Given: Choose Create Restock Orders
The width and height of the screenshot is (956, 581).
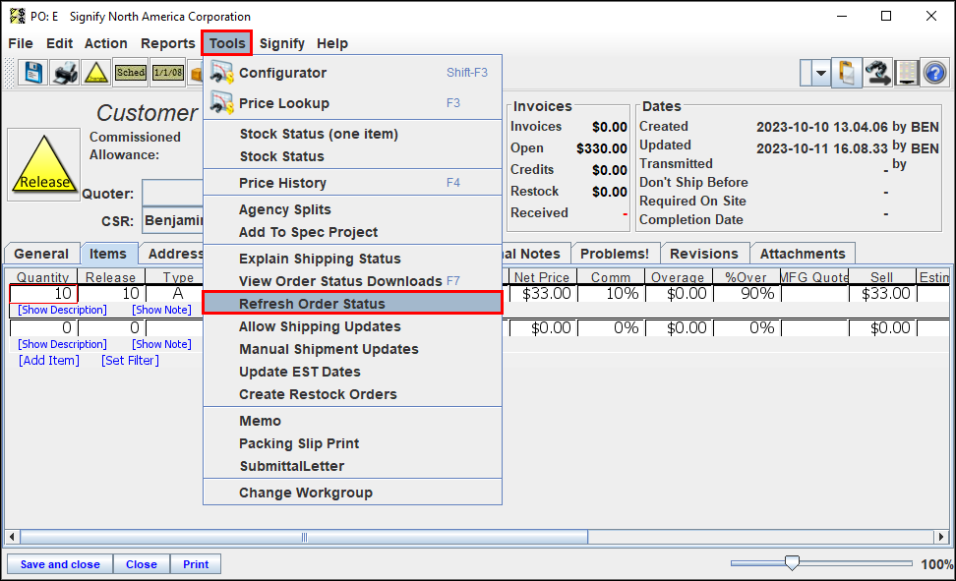Looking at the screenshot, I should [352, 394].
